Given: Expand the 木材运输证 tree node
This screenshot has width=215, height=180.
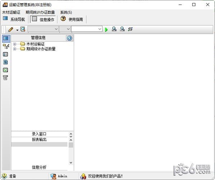Looking at the screenshot, I should (x=14, y=44).
